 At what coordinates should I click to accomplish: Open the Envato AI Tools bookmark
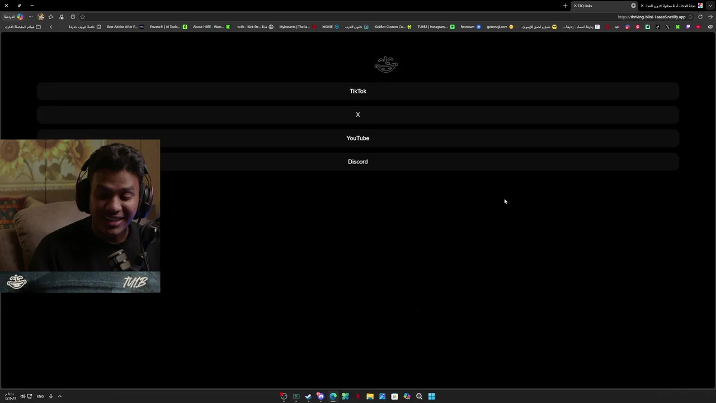click(x=168, y=27)
